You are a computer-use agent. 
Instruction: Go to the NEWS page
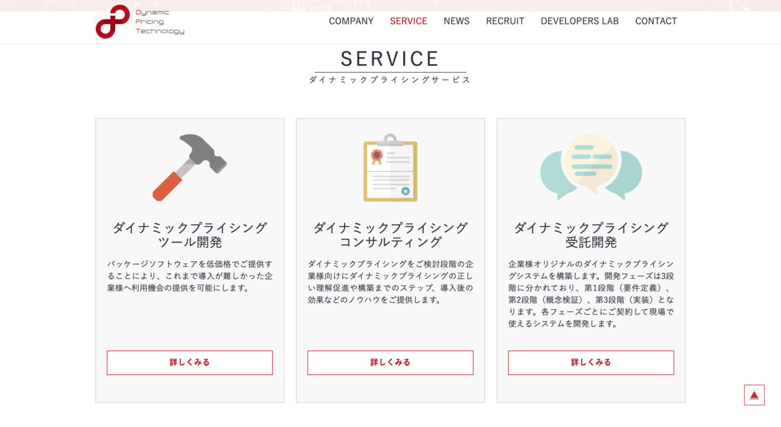coord(456,21)
